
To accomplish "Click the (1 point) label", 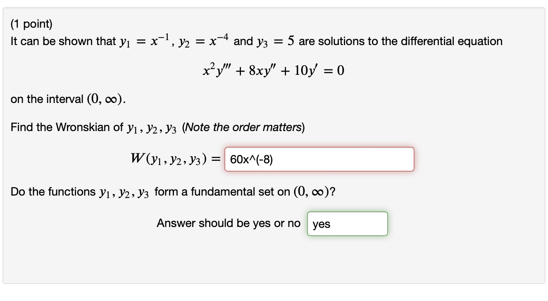I will (31, 24).
